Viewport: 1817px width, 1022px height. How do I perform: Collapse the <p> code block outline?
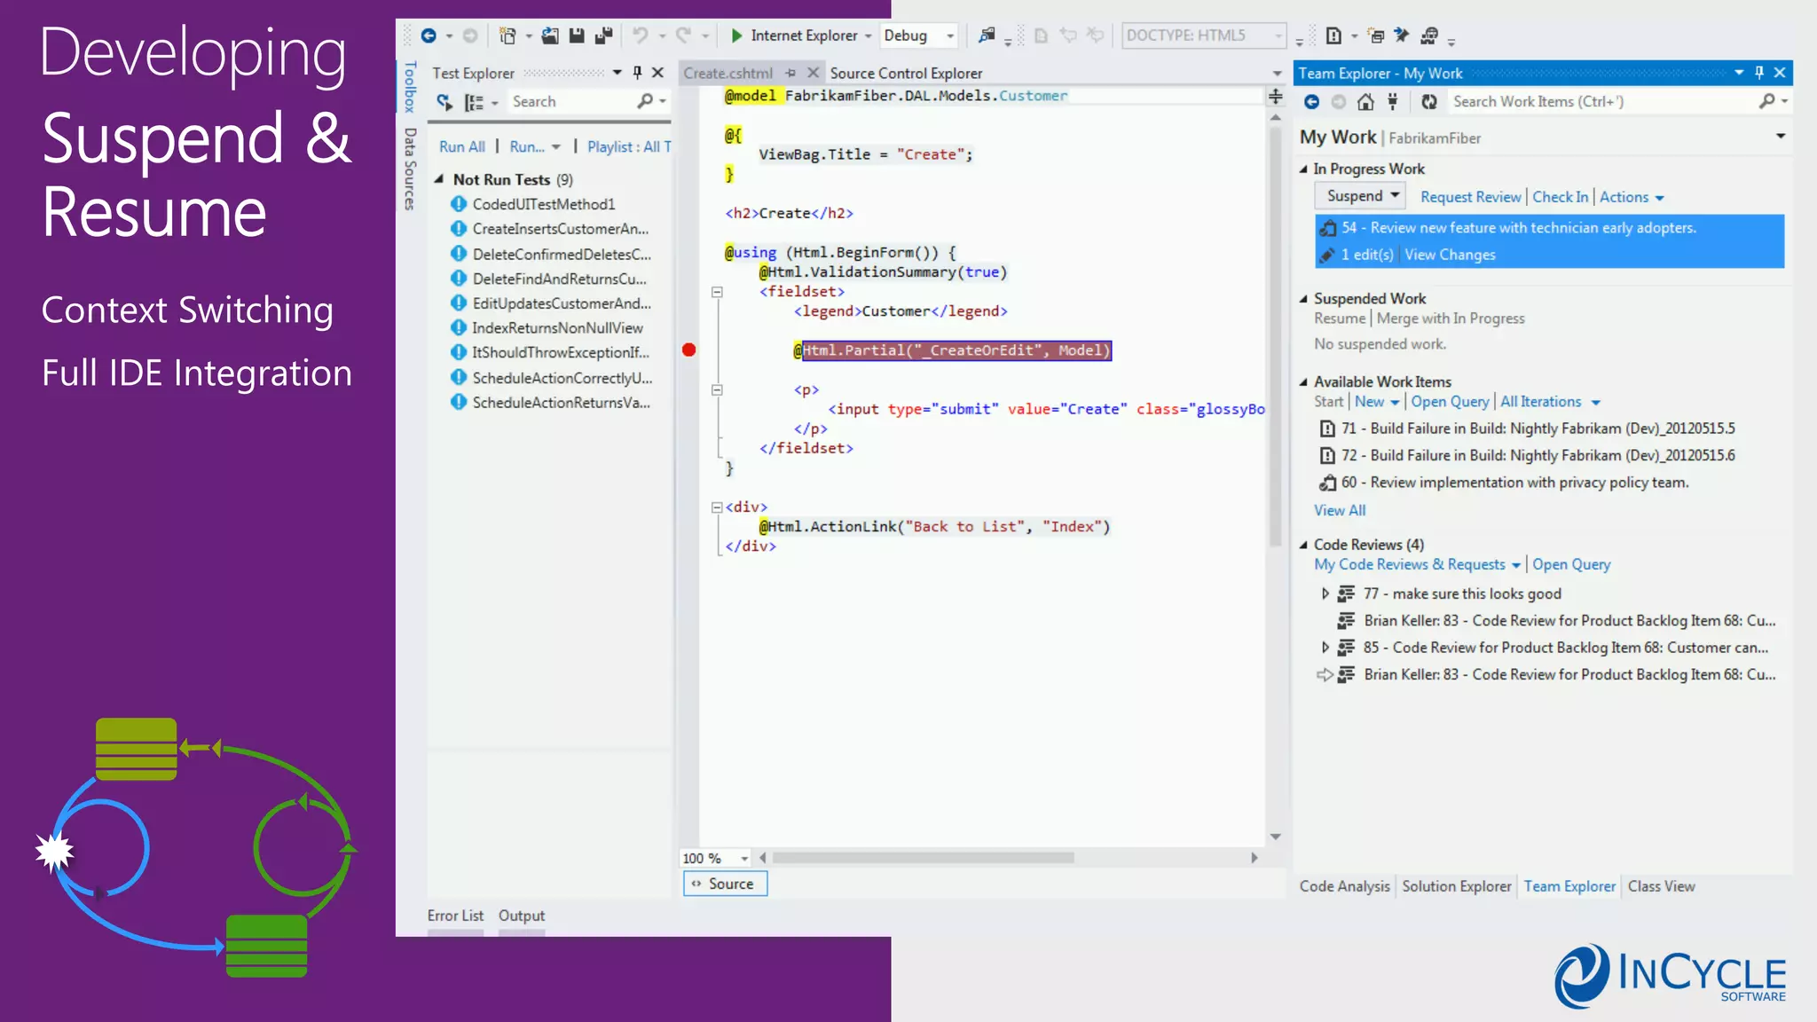click(x=717, y=389)
